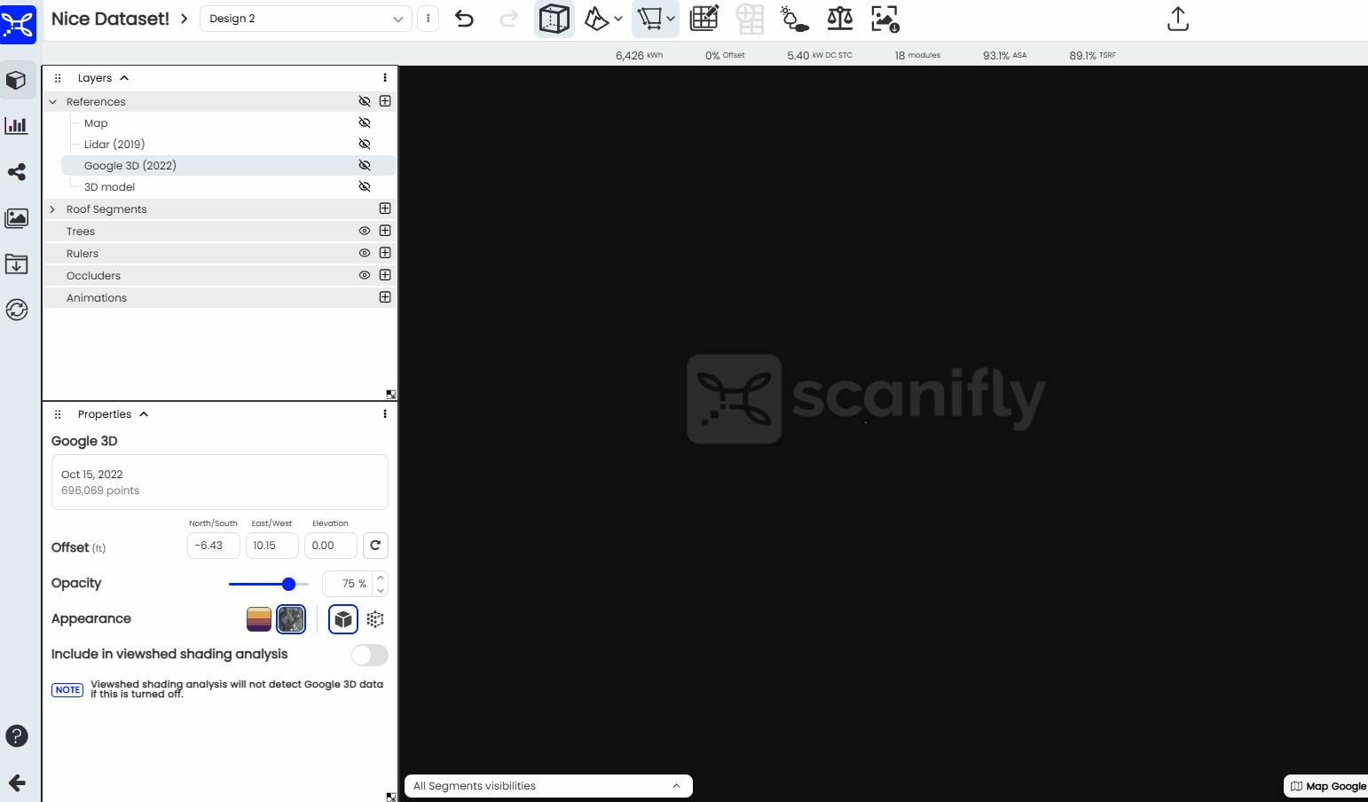The image size is (1368, 802).
Task: Reset offset with the refresh button
Action: (375, 546)
